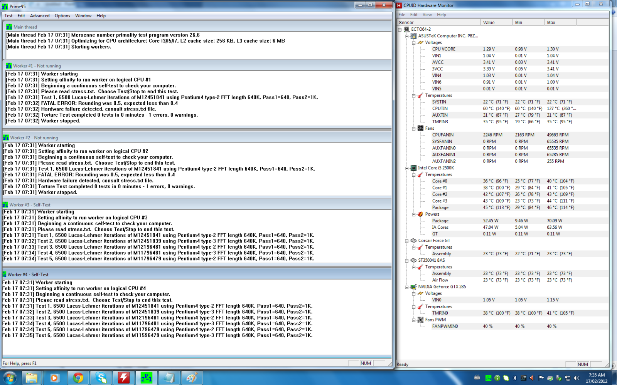The image size is (617, 385).
Task: Open the Test menu in Prime95
Action: tap(8, 16)
